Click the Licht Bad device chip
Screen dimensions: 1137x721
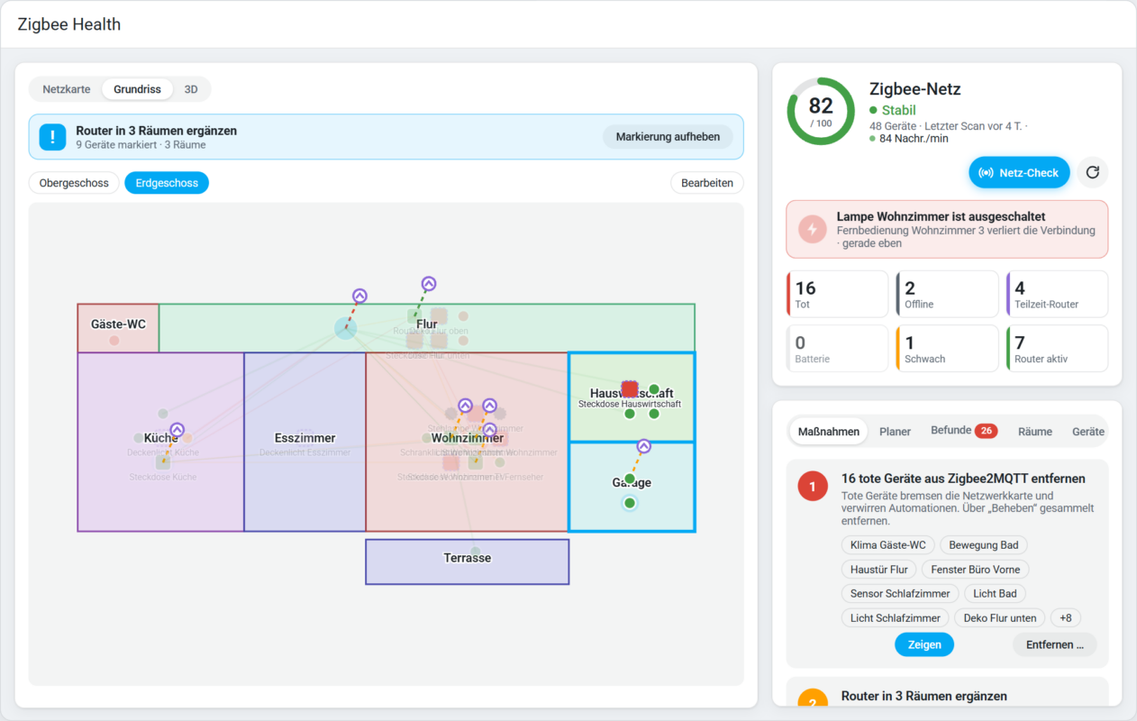pyautogui.click(x=995, y=594)
